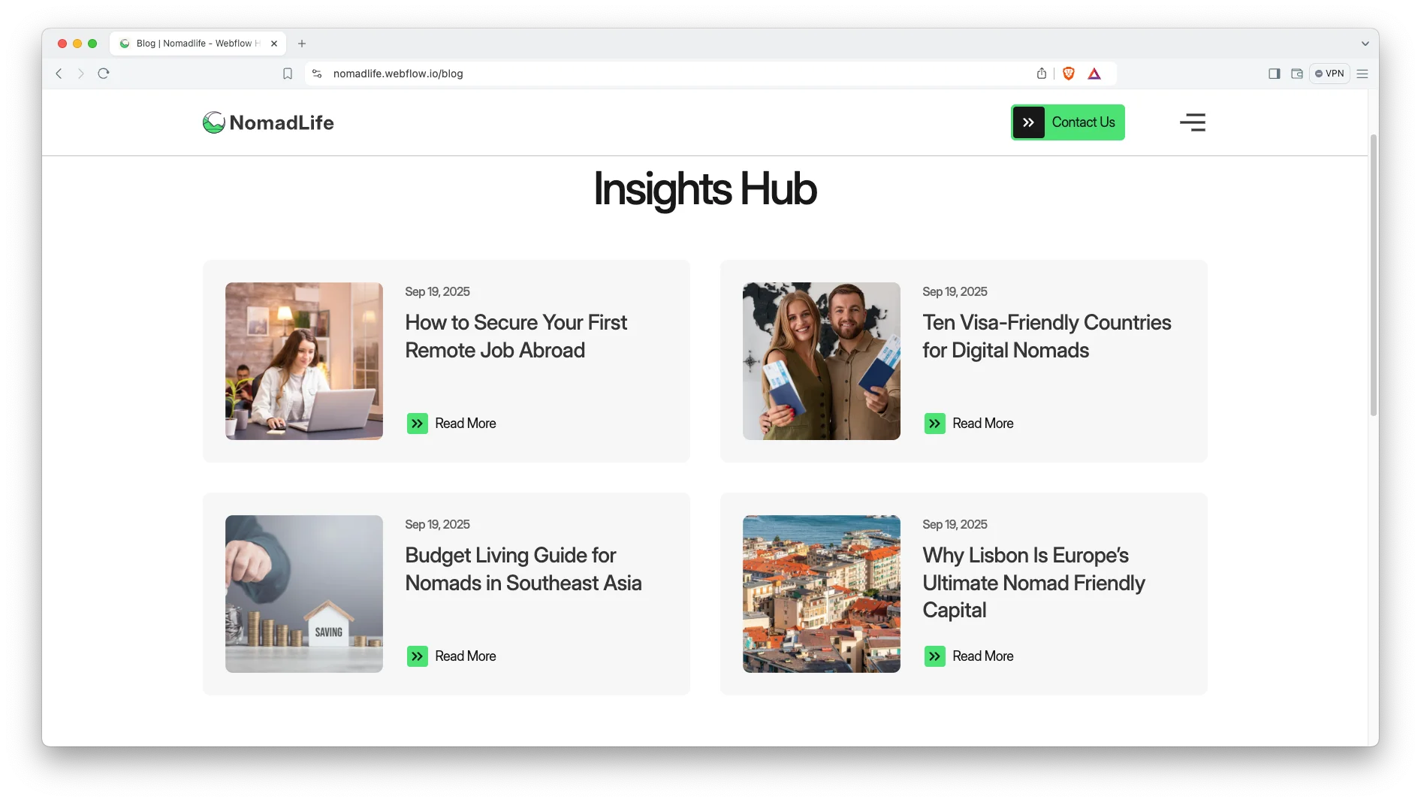Click the Brave Rewards triangle icon
This screenshot has height=802, width=1421.
1094,74
